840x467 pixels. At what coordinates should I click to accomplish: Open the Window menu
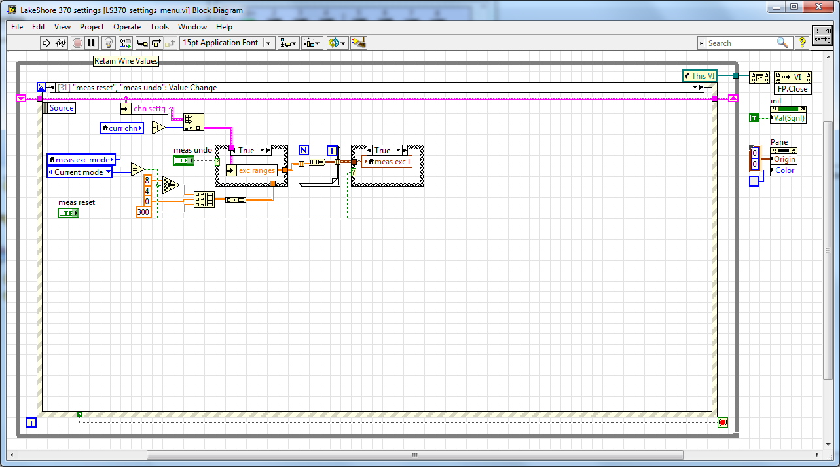[192, 27]
